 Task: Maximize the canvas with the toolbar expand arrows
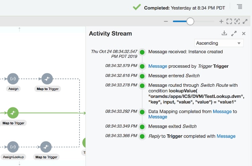pyautogui.click(x=245, y=21)
